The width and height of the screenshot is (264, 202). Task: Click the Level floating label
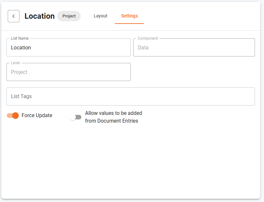point(15,63)
